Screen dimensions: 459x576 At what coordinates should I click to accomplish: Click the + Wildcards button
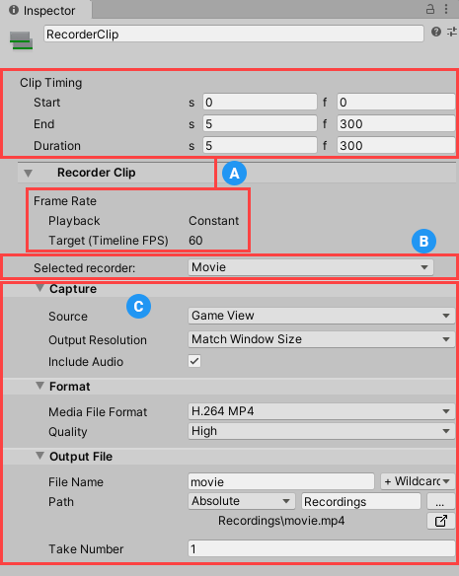418,481
